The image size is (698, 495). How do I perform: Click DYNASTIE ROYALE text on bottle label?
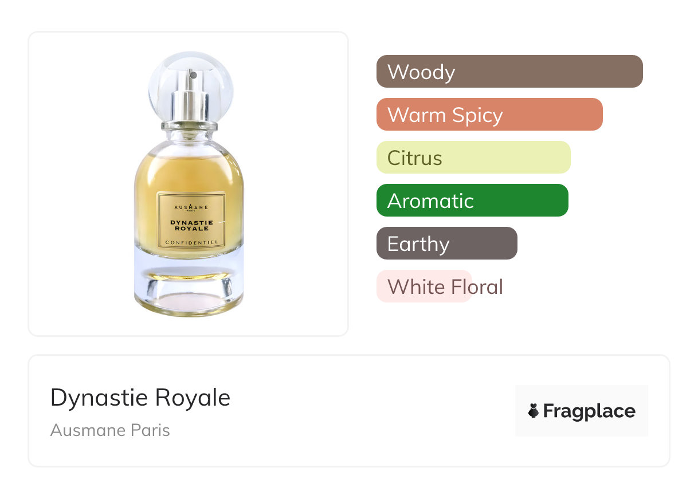tap(191, 225)
